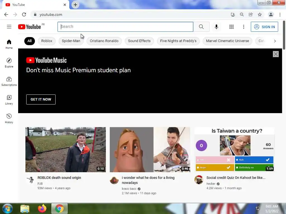Viewport: 286px width, 214px height.
Task: Select the Roblox chip
Action: [47, 41]
